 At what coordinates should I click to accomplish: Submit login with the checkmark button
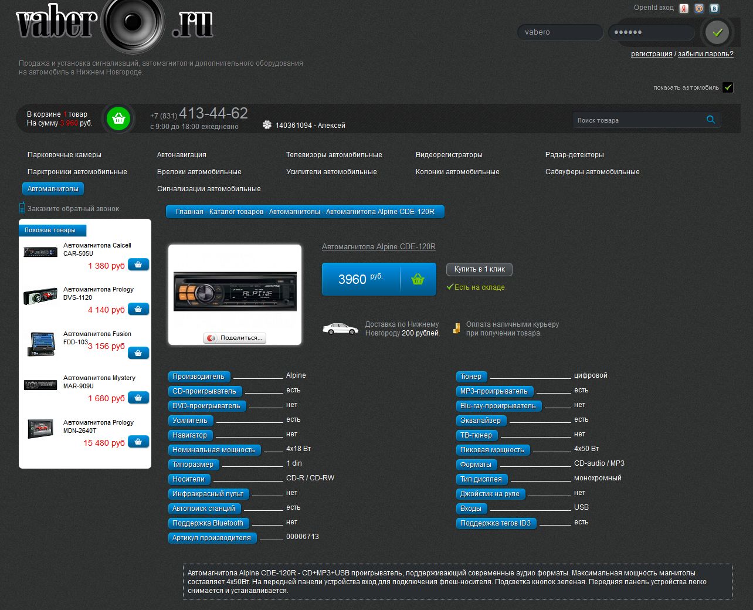[717, 32]
